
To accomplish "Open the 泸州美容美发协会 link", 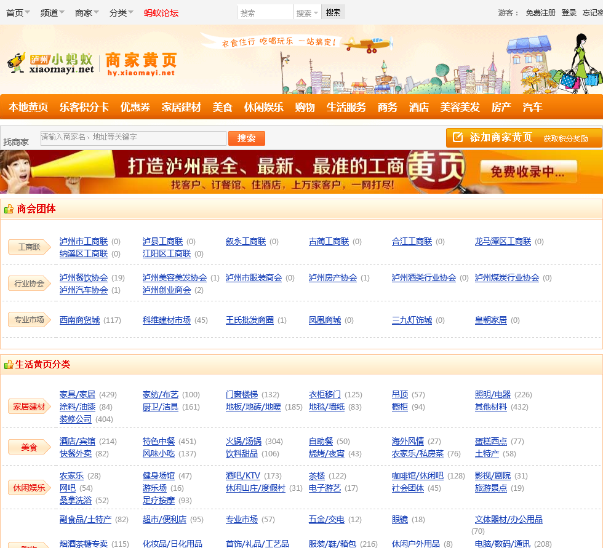I will click(175, 278).
